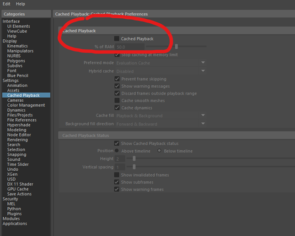
Task: Click the Vertical spacing value field
Action: (120, 167)
